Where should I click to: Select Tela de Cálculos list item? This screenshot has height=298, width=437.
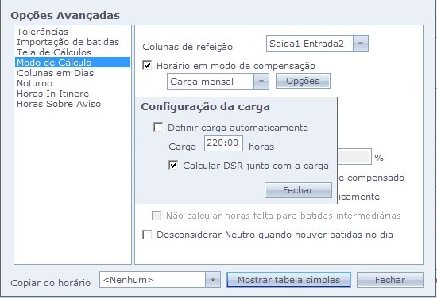coord(54,52)
